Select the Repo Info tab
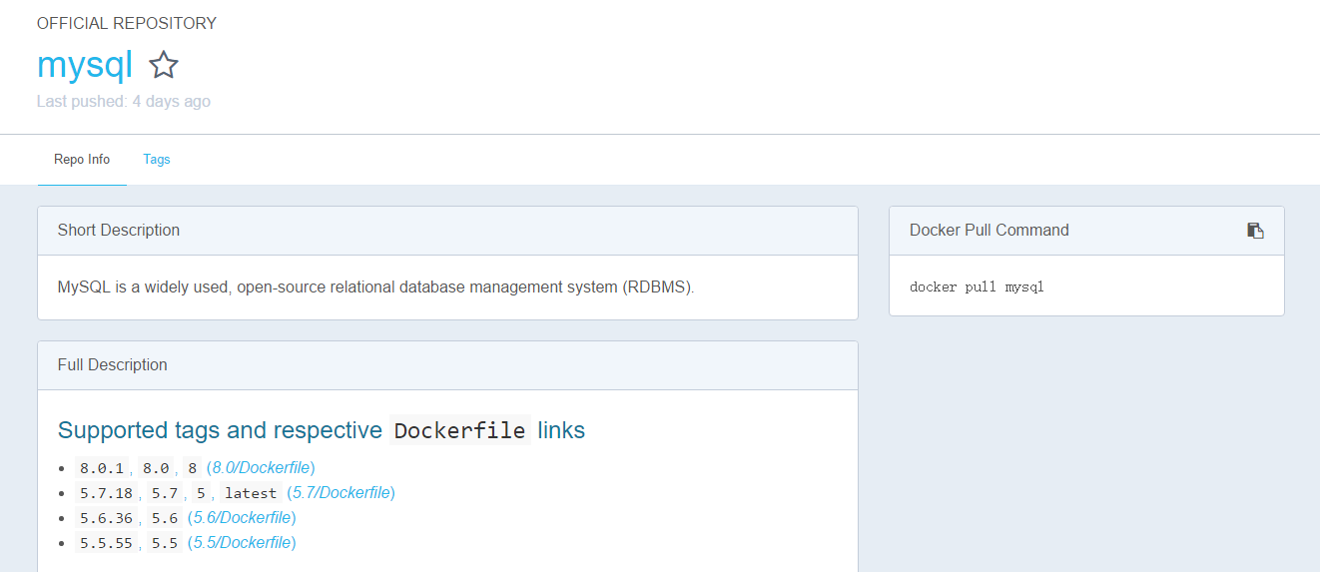Viewport: 1320px width, 572px height. (82, 160)
